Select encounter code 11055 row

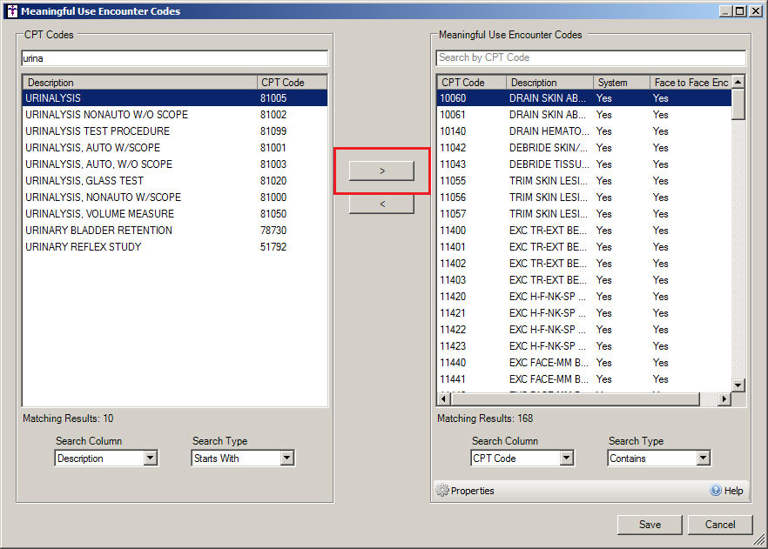584,181
